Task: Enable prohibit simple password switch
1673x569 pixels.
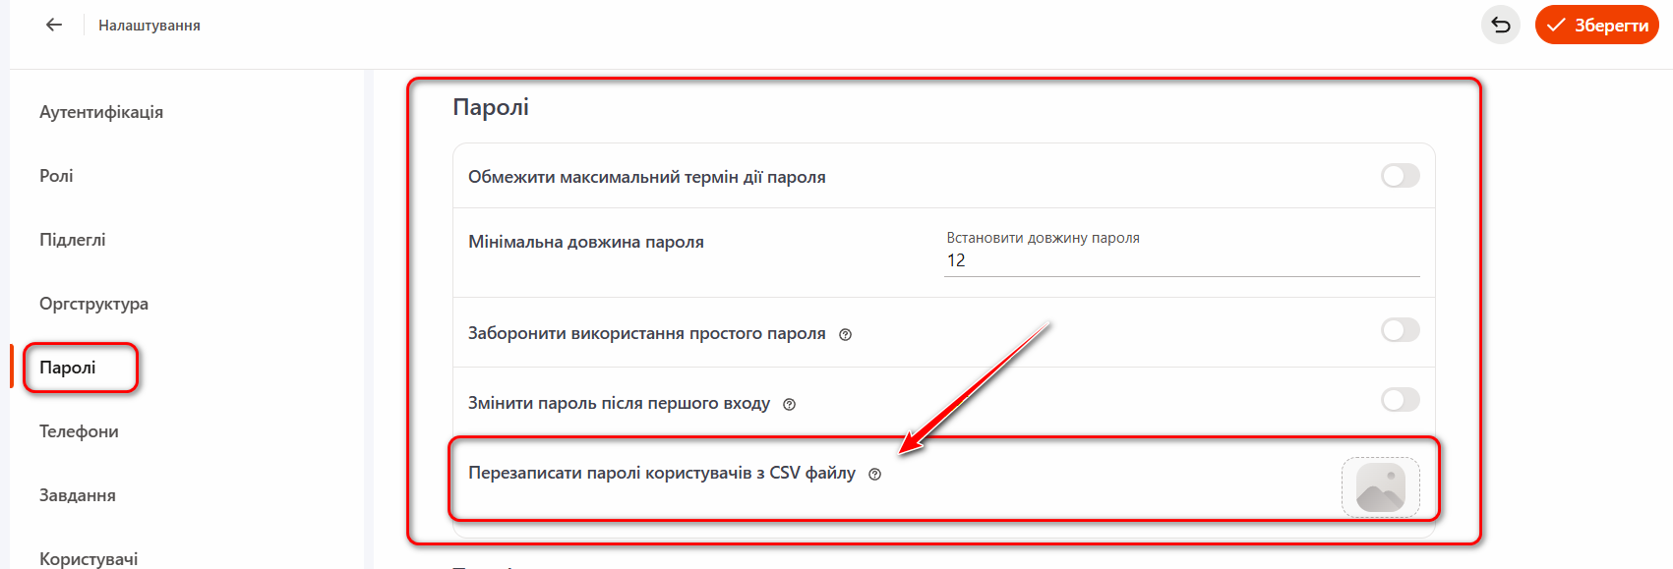Action: [1400, 330]
